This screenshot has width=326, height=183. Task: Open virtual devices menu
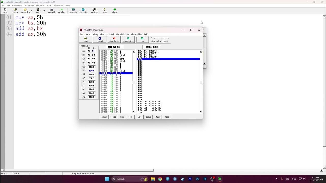pyautogui.click(x=123, y=34)
